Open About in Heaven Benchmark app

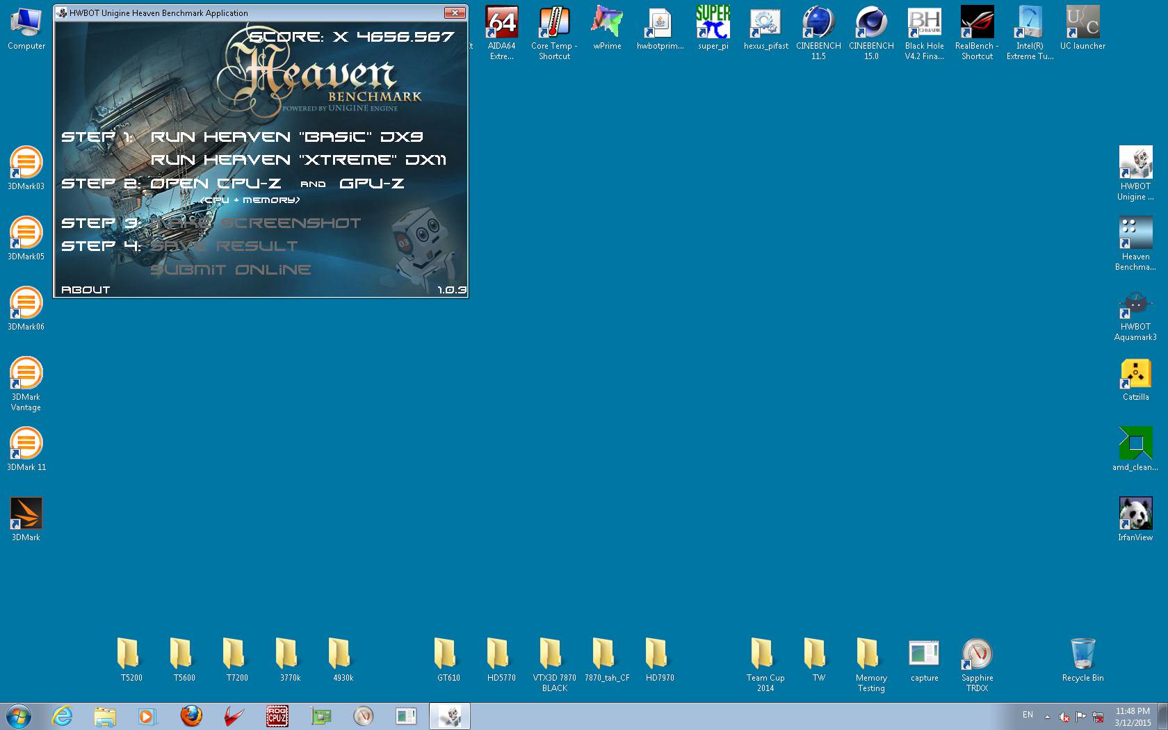86,290
